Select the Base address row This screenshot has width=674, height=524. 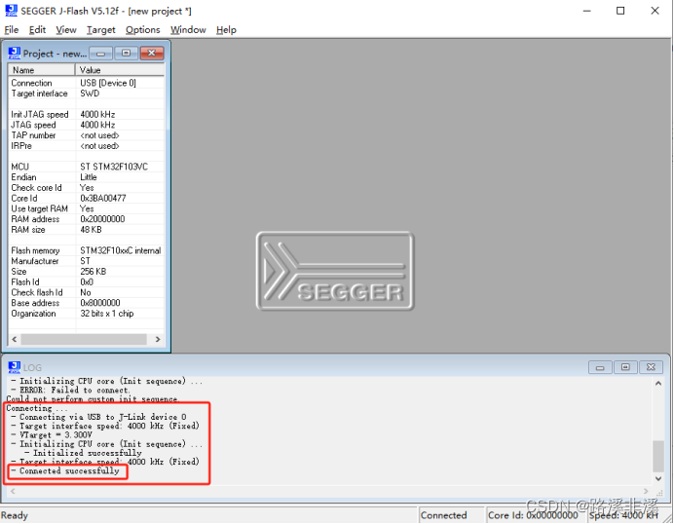coord(86,303)
